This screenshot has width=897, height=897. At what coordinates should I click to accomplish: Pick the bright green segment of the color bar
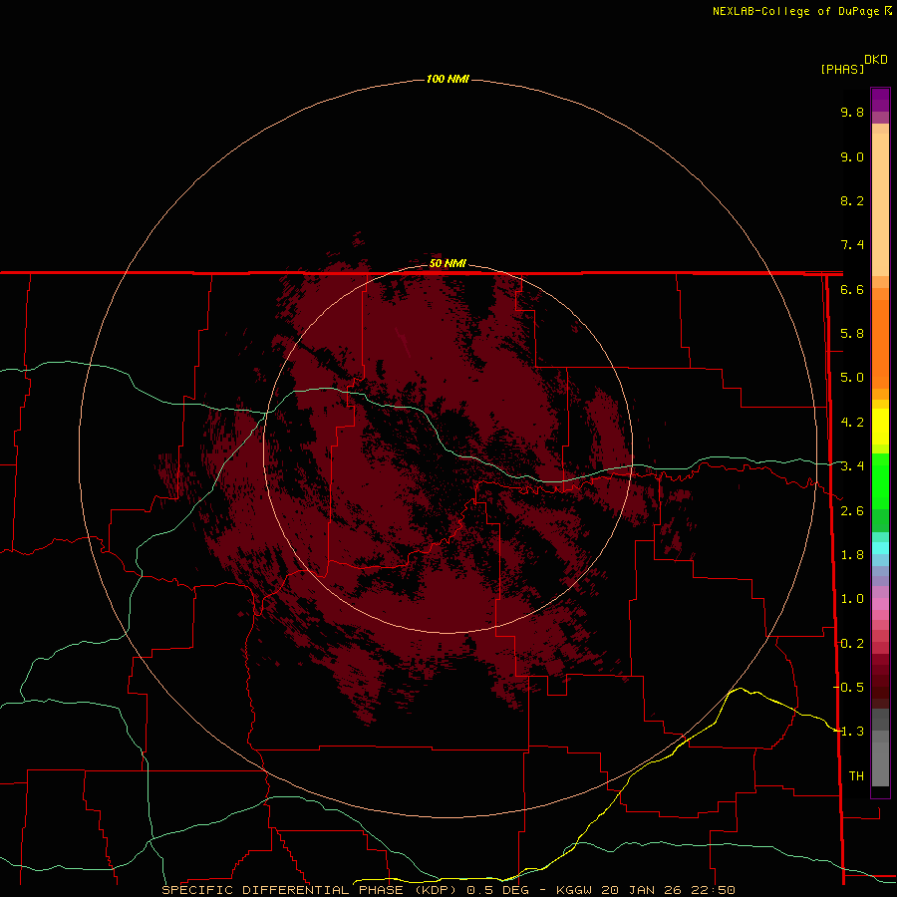(x=880, y=480)
